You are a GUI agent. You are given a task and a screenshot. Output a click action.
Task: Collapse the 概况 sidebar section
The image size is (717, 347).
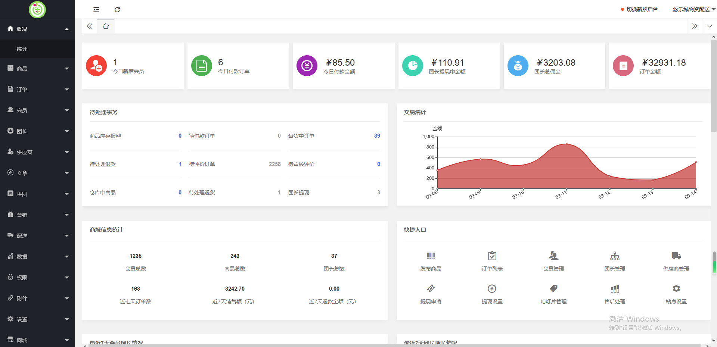(37, 29)
